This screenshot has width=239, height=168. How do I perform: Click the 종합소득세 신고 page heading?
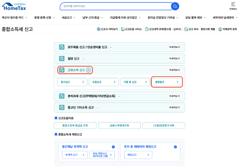click(x=17, y=29)
